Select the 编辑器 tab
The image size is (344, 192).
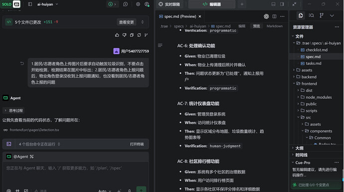[212, 4]
